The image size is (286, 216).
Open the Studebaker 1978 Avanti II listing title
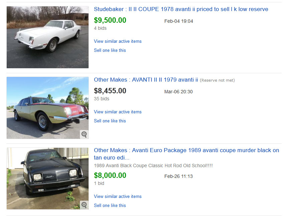tap(181, 9)
